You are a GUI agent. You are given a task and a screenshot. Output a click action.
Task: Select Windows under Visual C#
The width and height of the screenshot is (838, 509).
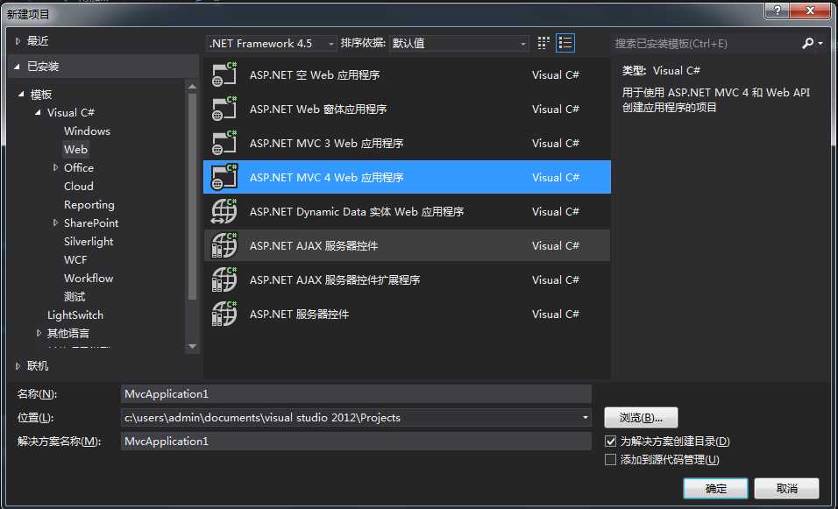pos(87,131)
